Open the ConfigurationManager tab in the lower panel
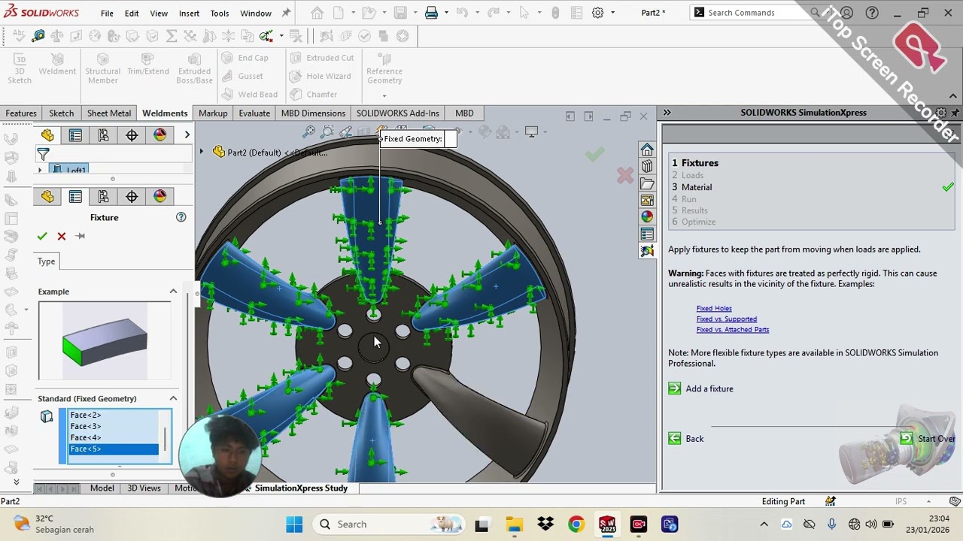Viewport: 963px width, 541px height. [x=104, y=196]
